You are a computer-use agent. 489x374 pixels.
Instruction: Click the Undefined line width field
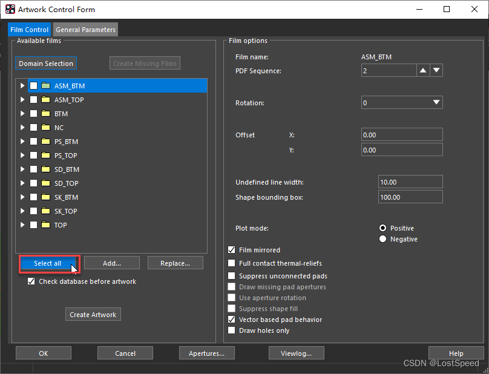(410, 182)
